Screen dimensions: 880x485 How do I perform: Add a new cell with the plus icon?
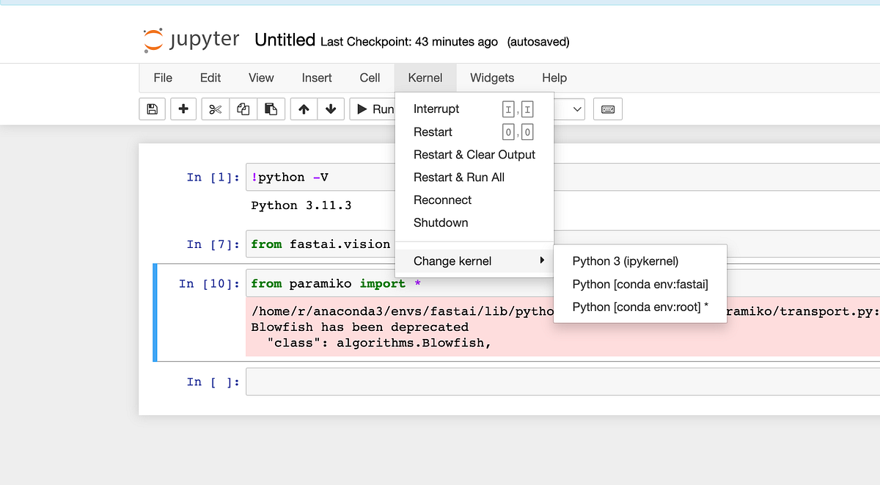(x=183, y=109)
